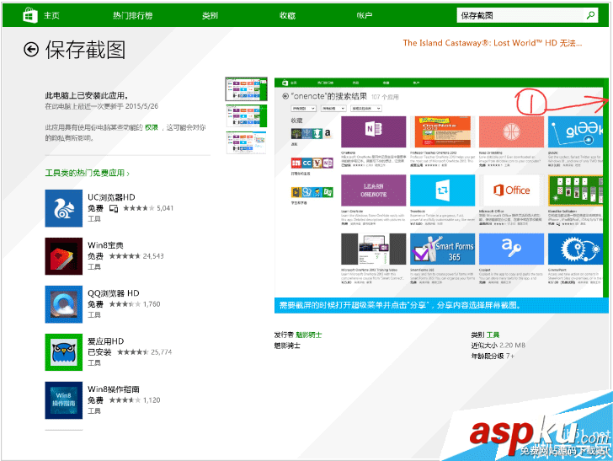The image size is (613, 461).
Task: Open the Win8操作指南 app icon
Action: tap(64, 400)
